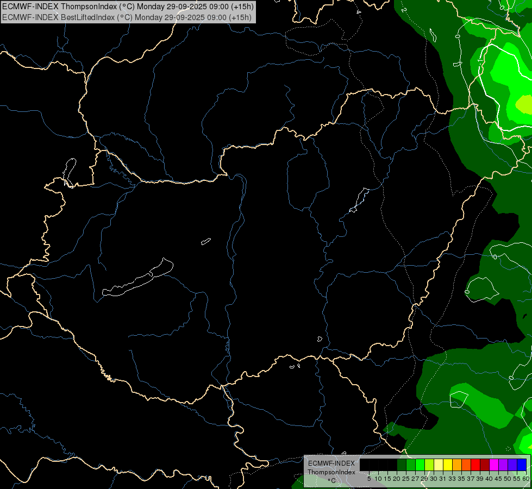532x489 pixels.
Task: Click legend scale value 40
Action: pos(489,479)
